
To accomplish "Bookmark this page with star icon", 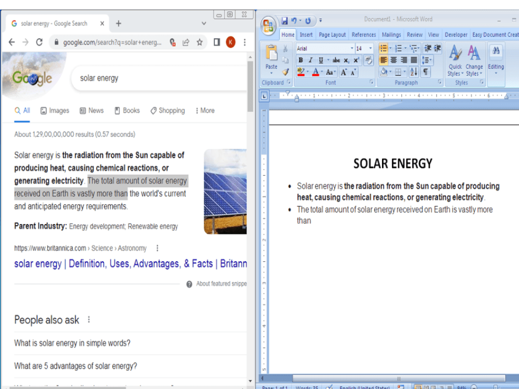I will [199, 42].
